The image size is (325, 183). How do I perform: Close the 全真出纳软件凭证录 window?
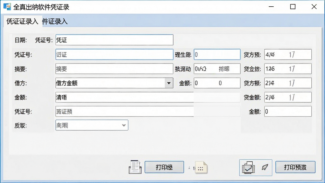(x=314, y=7)
